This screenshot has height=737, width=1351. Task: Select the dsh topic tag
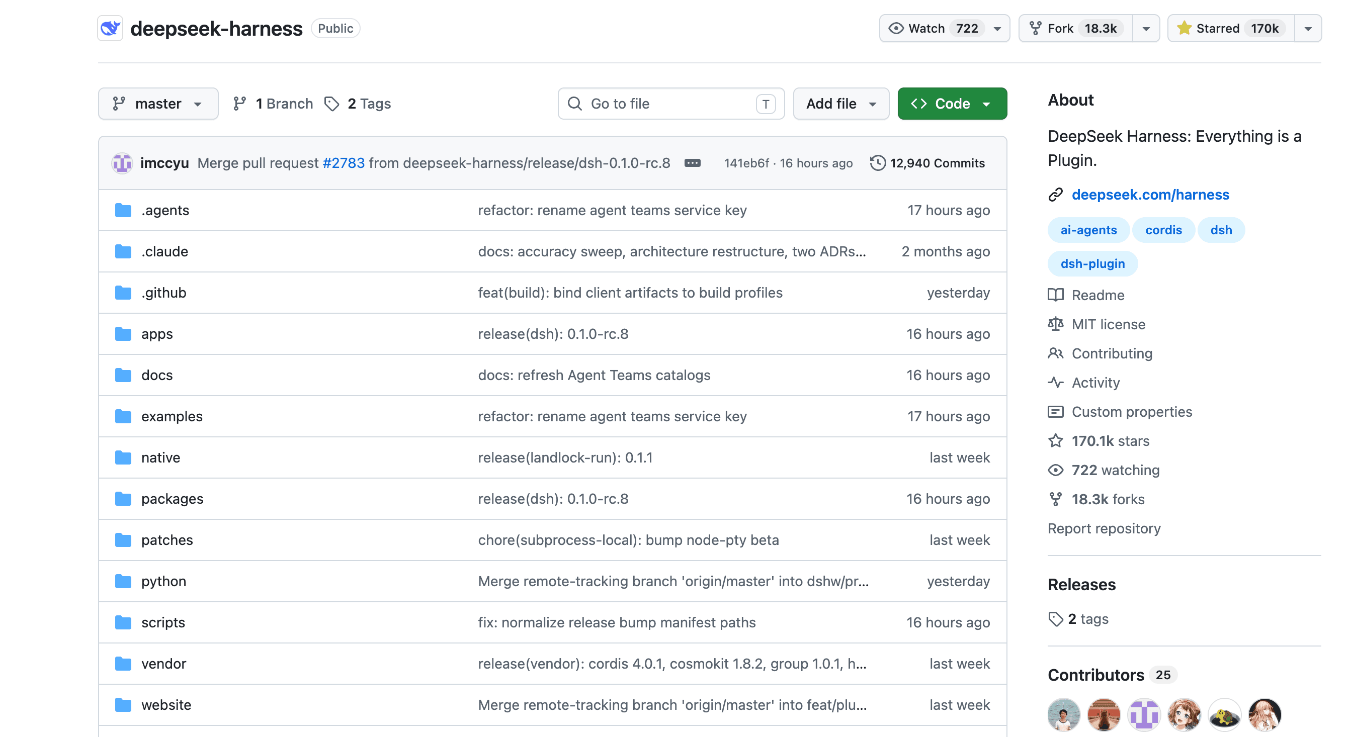coord(1221,230)
